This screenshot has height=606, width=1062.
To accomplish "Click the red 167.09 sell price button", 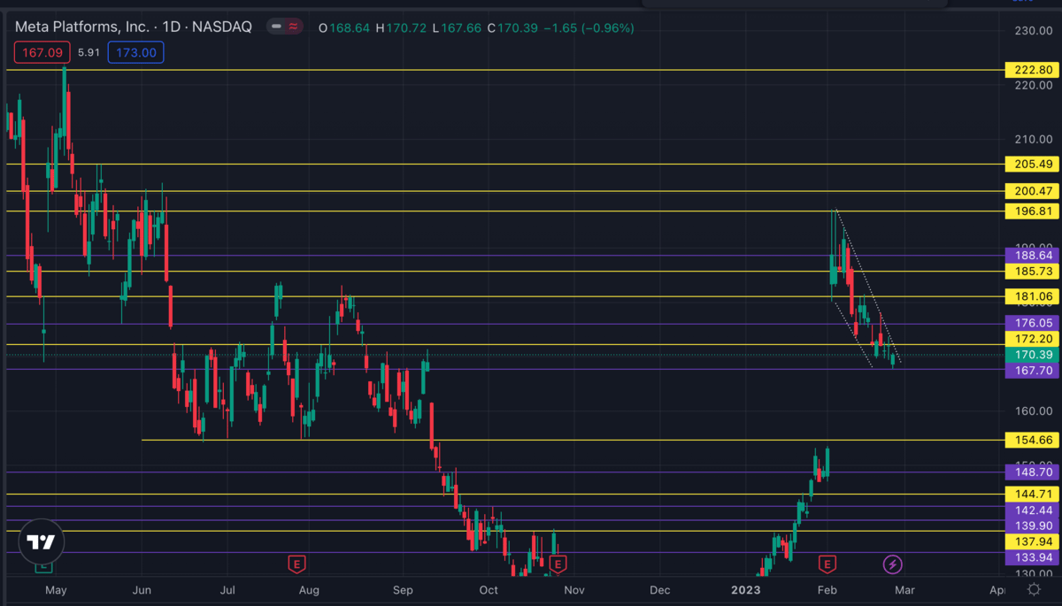I will point(42,53).
